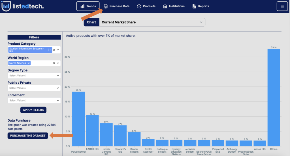Click the 'Data Purchase' heading

19,121
